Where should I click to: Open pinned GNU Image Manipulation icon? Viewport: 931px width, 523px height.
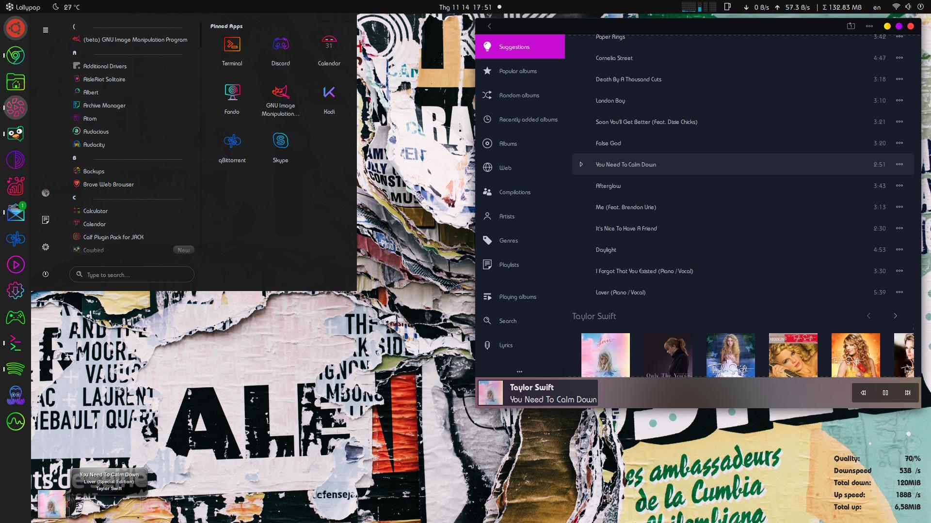pyautogui.click(x=280, y=92)
